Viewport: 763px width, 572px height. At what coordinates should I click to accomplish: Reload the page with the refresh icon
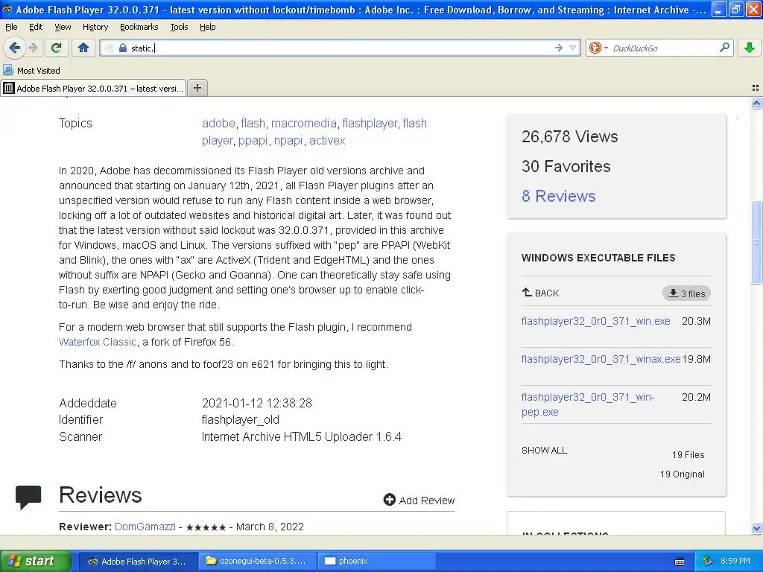(x=57, y=48)
